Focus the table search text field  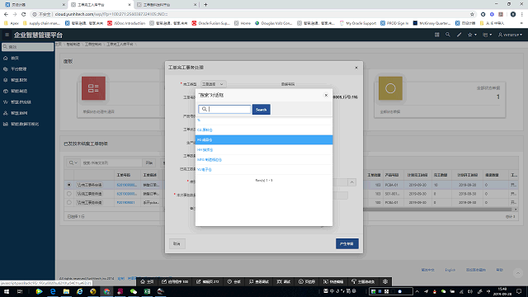111,163
